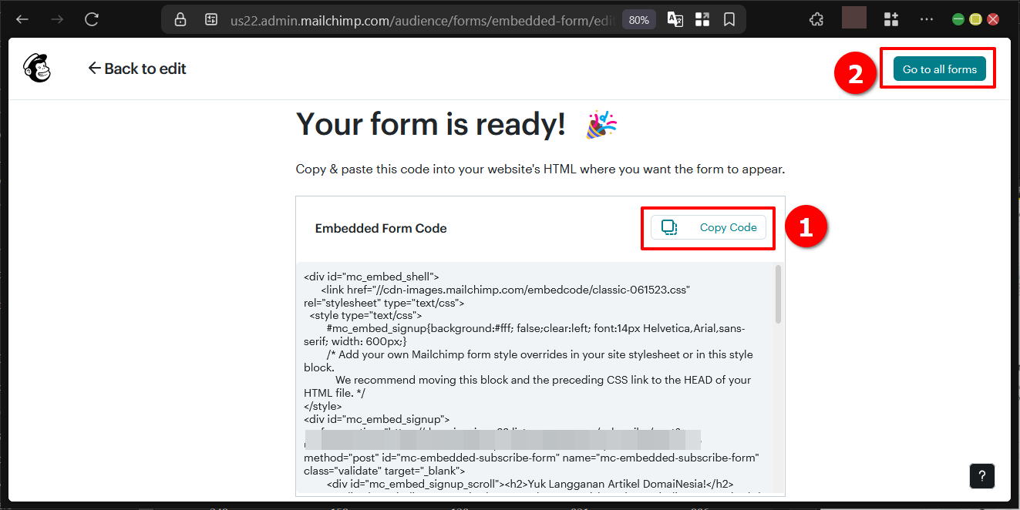Reload the current page

[x=91, y=18]
